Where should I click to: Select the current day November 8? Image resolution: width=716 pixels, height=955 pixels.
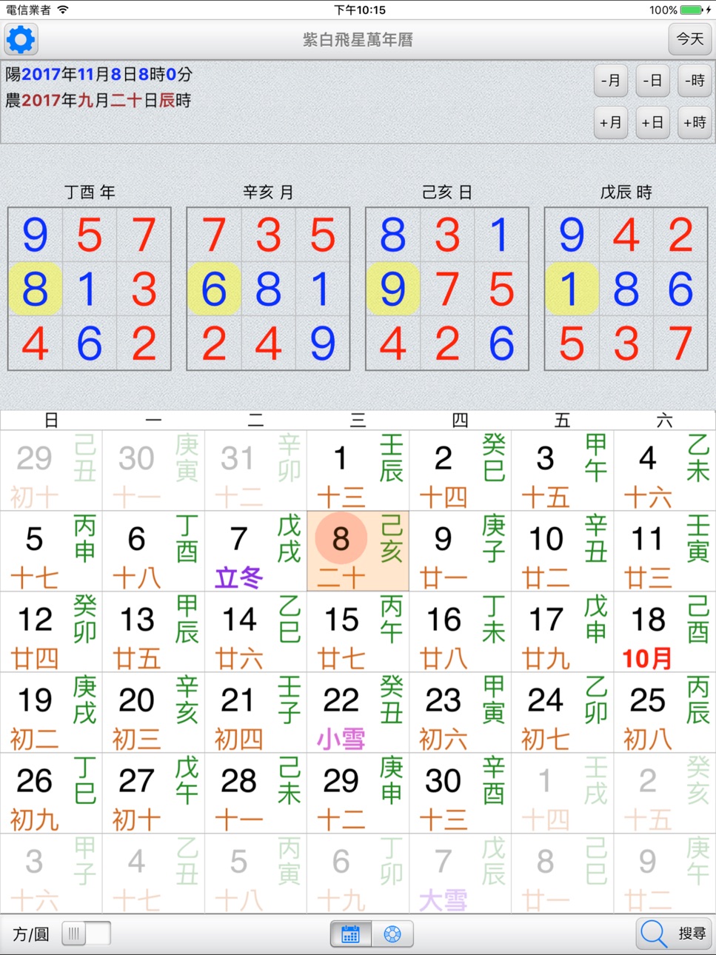pos(358,552)
